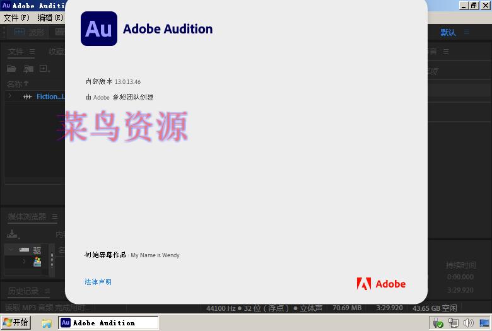Click the network tray icon

click(x=453, y=323)
